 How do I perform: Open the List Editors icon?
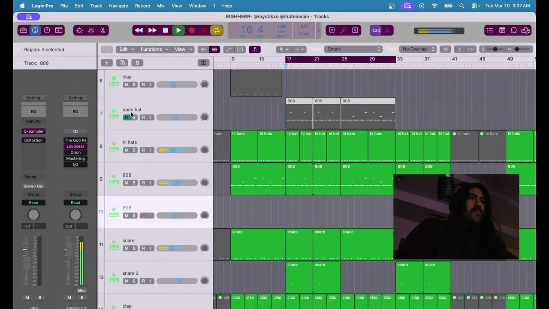pos(490,30)
